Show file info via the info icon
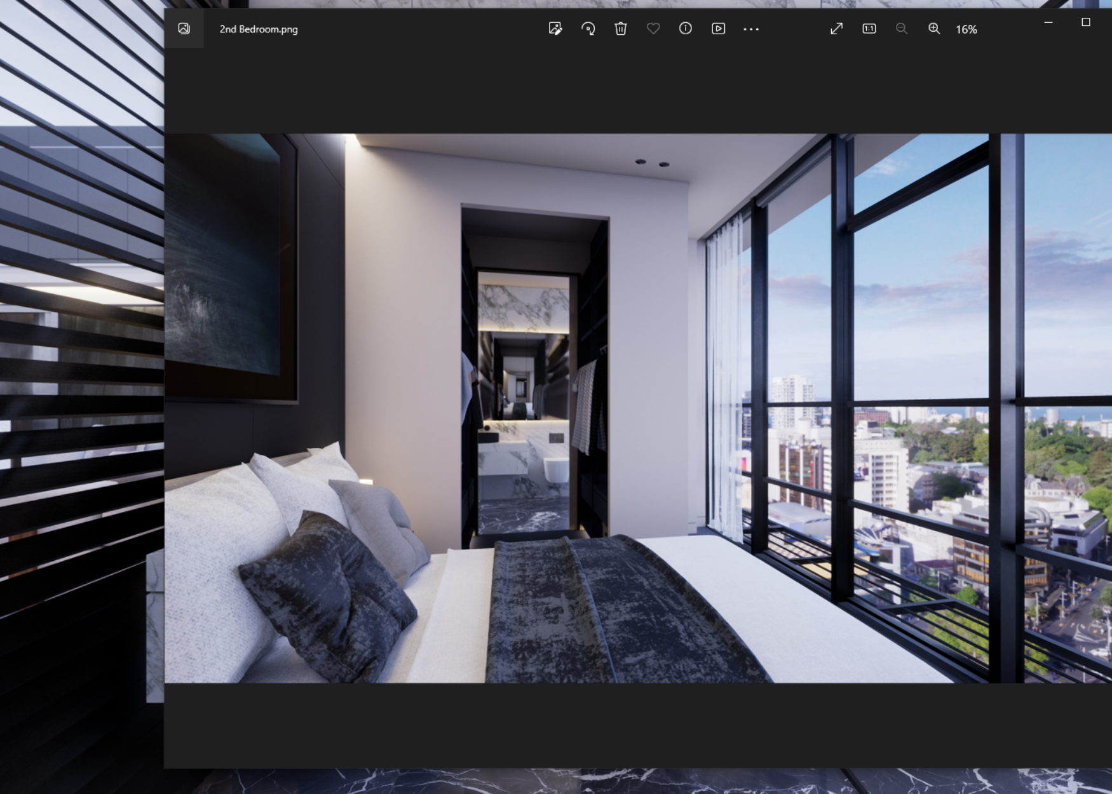 pyautogui.click(x=686, y=29)
